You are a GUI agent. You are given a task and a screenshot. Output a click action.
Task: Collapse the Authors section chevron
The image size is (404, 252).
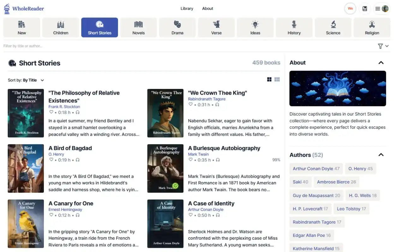pos(381,155)
